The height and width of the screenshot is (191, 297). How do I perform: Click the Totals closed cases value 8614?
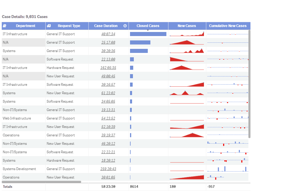coord(134,187)
